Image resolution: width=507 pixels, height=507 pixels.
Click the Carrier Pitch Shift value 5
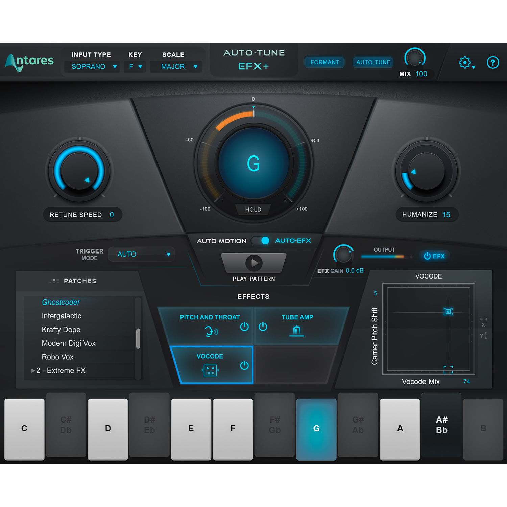(x=375, y=293)
